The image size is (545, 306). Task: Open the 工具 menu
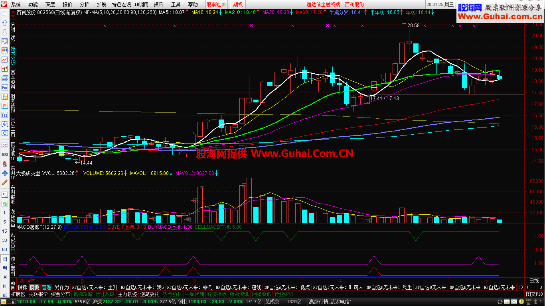(x=176, y=4)
